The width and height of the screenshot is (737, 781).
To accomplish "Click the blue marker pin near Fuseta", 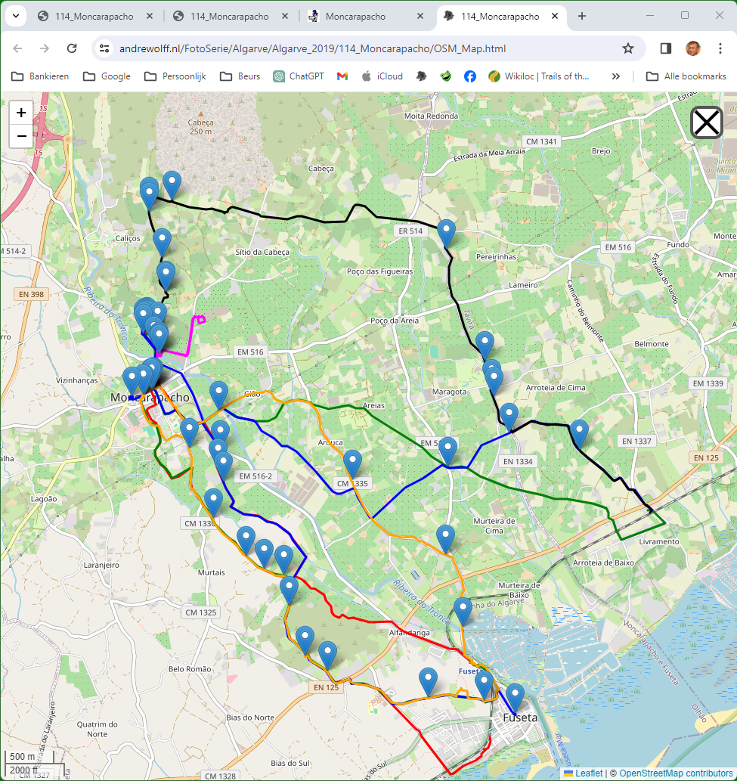I will (x=516, y=692).
